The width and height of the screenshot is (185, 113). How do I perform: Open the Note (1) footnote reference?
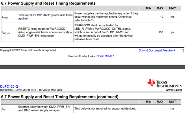pyautogui.click(x=93, y=20)
